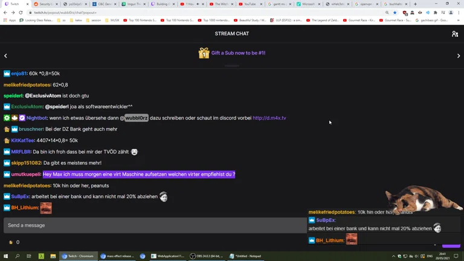The height and width of the screenshot is (261, 464).
Task: Open the d.m4x.tv link from Nightbot
Action: click(x=269, y=118)
